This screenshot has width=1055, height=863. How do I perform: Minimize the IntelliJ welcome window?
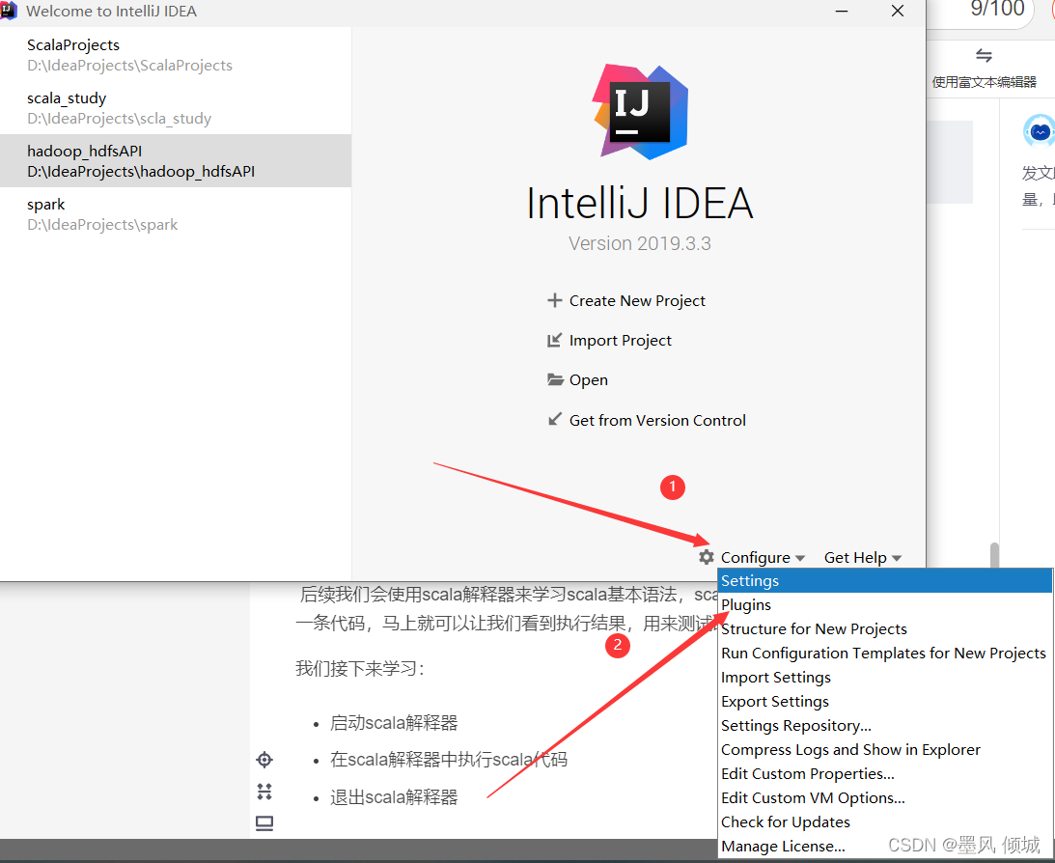click(842, 12)
